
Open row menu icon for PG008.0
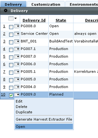point(17,26)
